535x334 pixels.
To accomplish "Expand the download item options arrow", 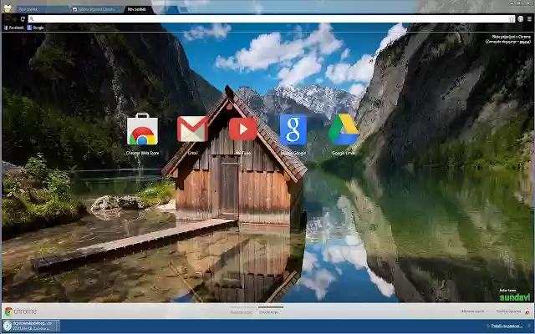I will coord(58,326).
